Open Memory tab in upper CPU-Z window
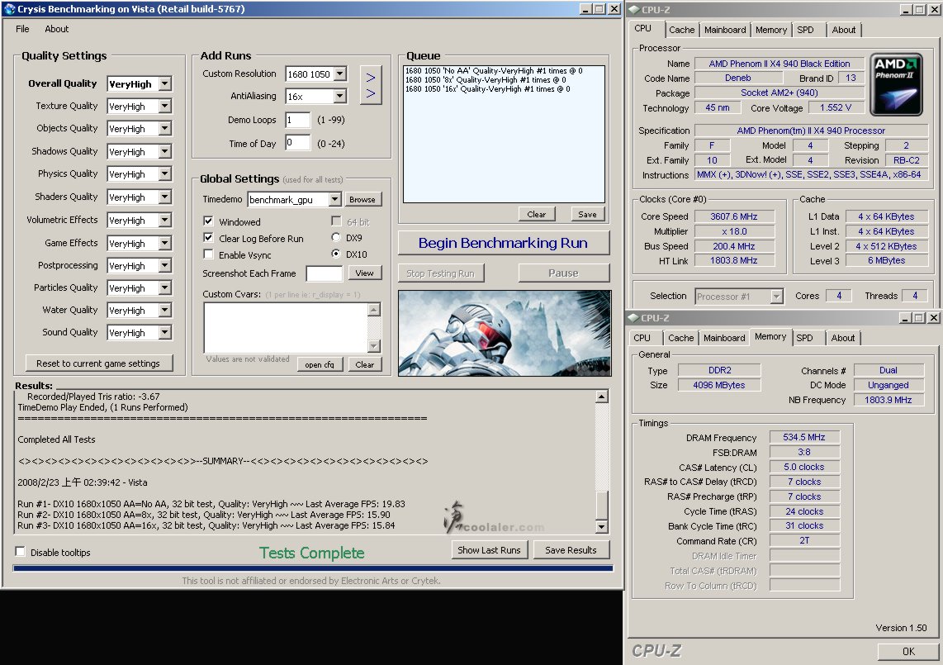Viewport: 943px width, 665px height. [771, 30]
